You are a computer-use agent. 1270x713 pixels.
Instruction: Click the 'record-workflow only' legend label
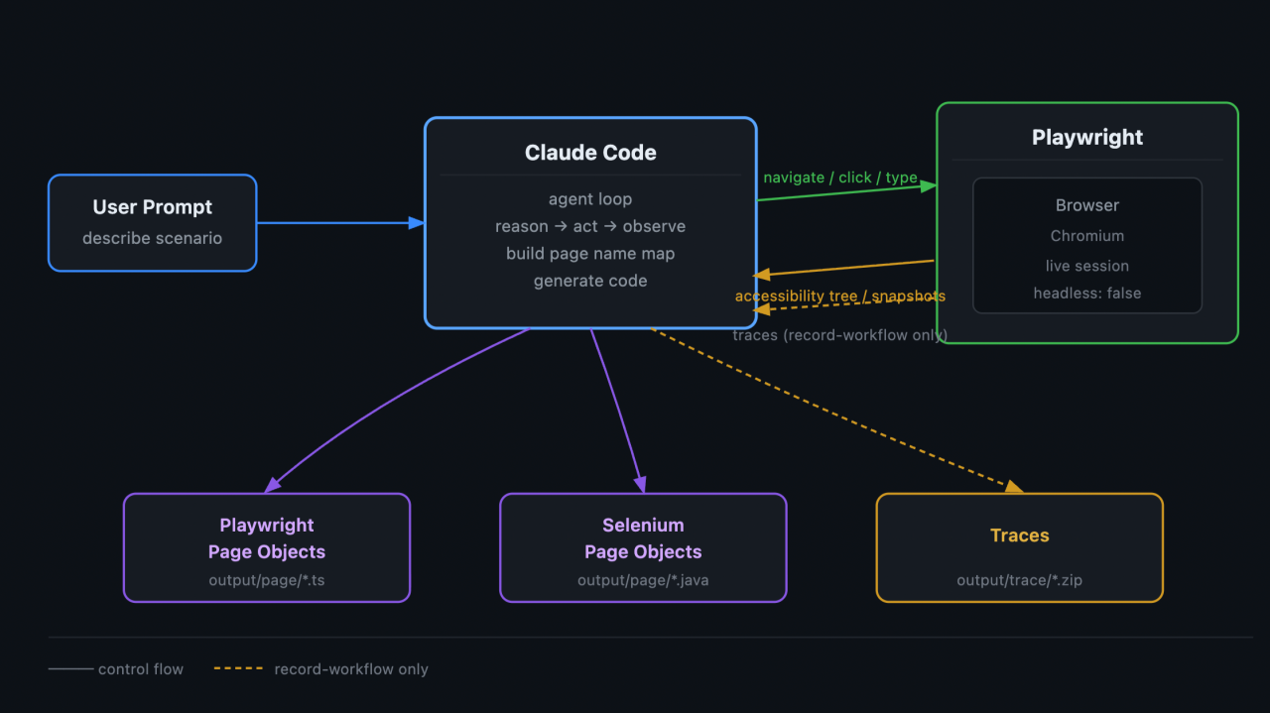pos(351,669)
